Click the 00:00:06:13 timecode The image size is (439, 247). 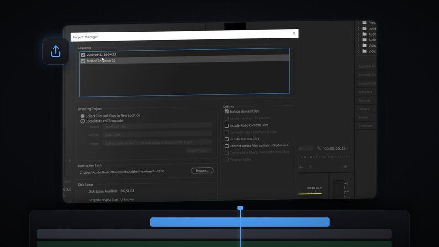(x=335, y=148)
